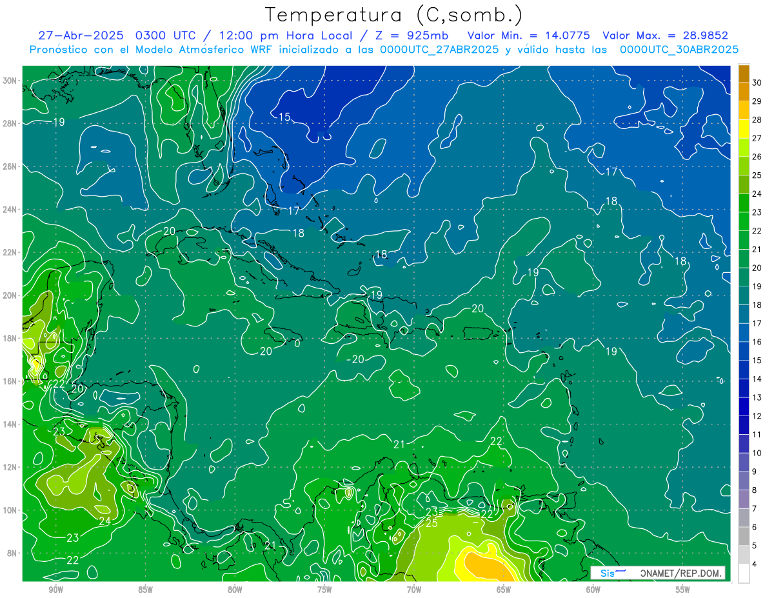The image size is (774, 598).
Task: Click the "24N" latitude axis label
Action: [11, 210]
